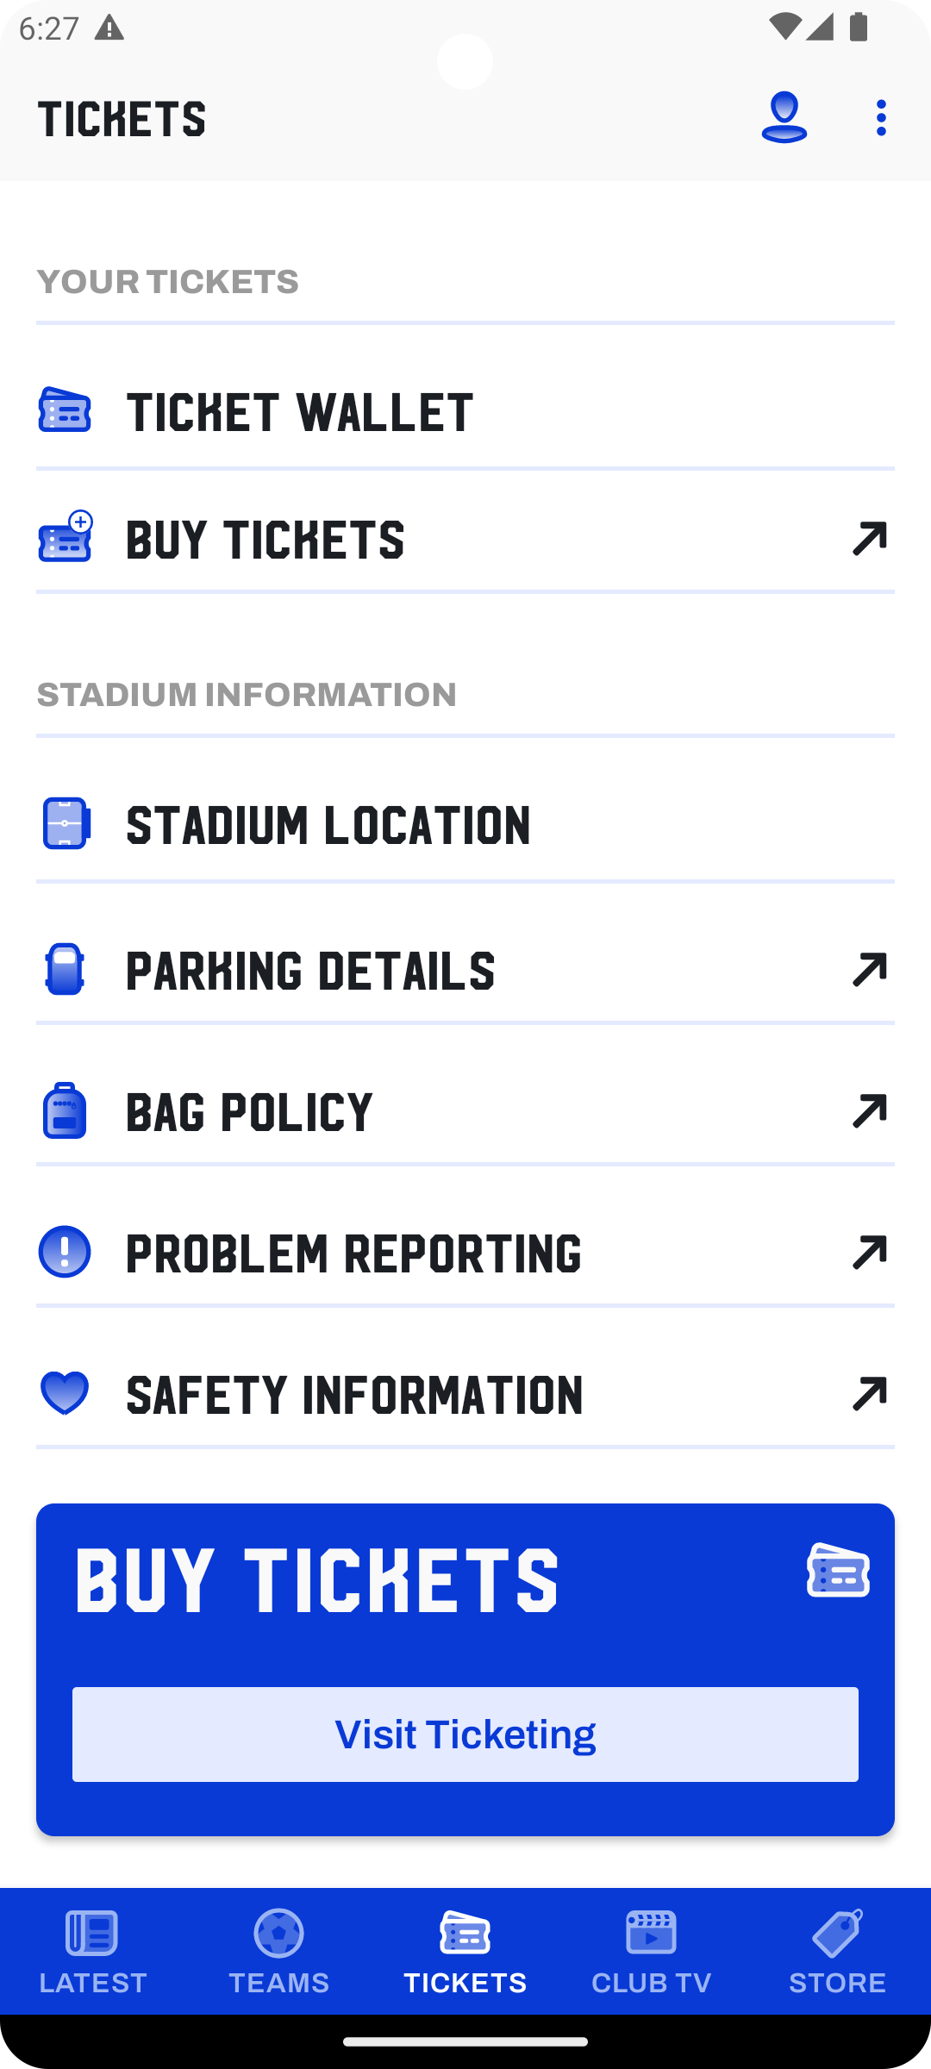Switch to the Latest tab
931x2069 pixels.
(93, 1952)
